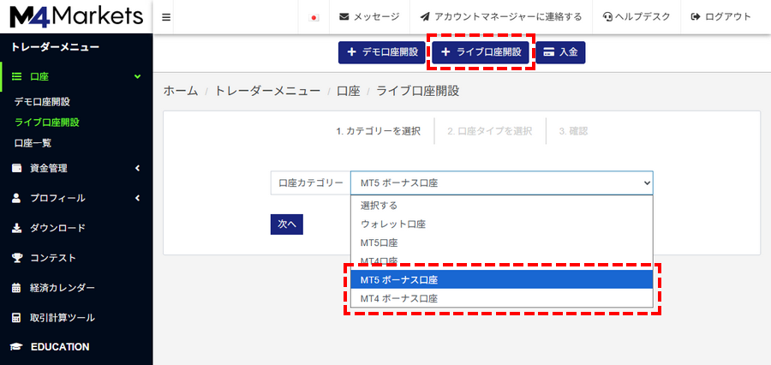Expand the プロフィール sidebar chevron
Viewport: 771px width, 365px height.
(137, 198)
